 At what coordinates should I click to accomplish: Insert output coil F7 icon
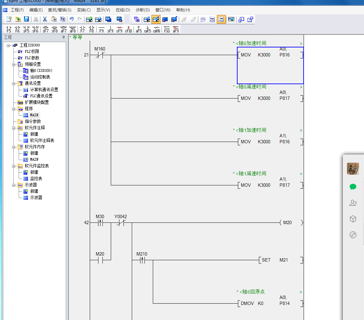(82, 29)
